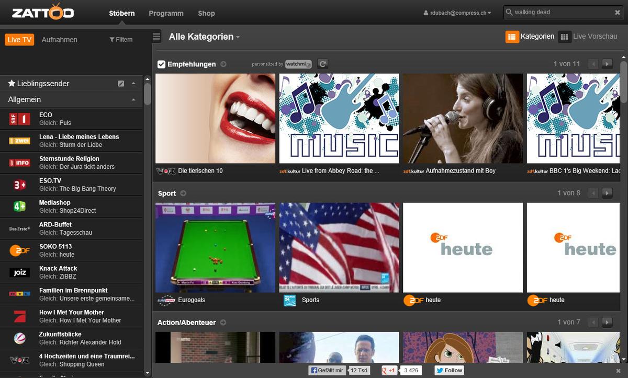This screenshot has width=628, height=378.
Task: Open the Alle Kategorien dropdown
Action: [x=204, y=37]
